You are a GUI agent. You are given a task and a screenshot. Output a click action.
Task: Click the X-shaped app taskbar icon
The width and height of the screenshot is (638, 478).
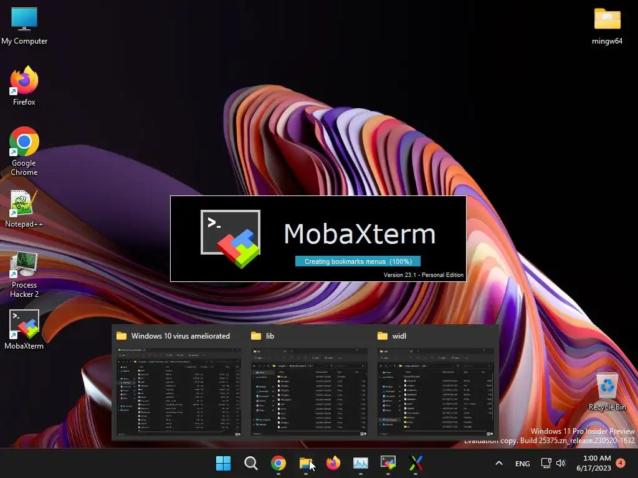click(x=416, y=463)
